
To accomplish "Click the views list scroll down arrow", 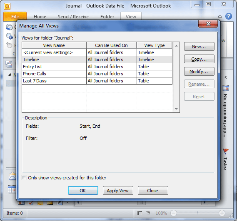I will point(176,109).
